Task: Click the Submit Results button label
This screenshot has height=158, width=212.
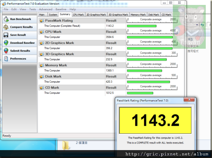Action: pos(20,51)
